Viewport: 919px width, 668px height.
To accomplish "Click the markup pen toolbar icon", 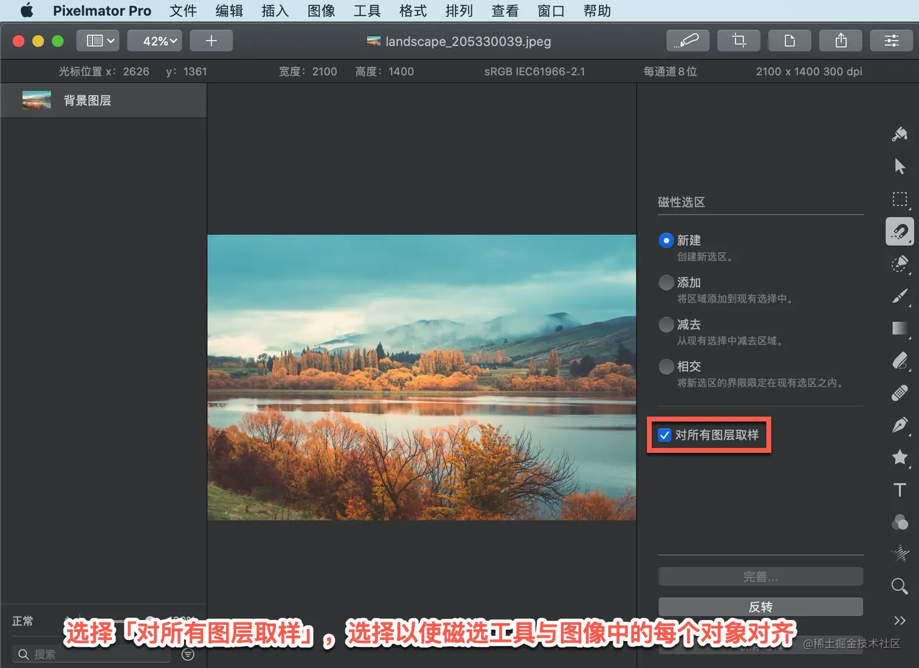I will [688, 41].
